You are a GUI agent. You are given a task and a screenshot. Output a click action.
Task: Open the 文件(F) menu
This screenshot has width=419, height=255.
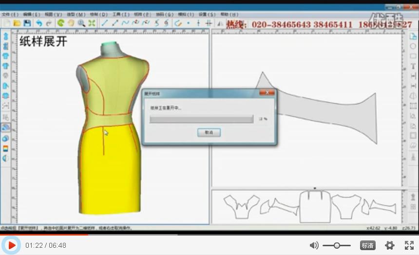[x=10, y=15]
